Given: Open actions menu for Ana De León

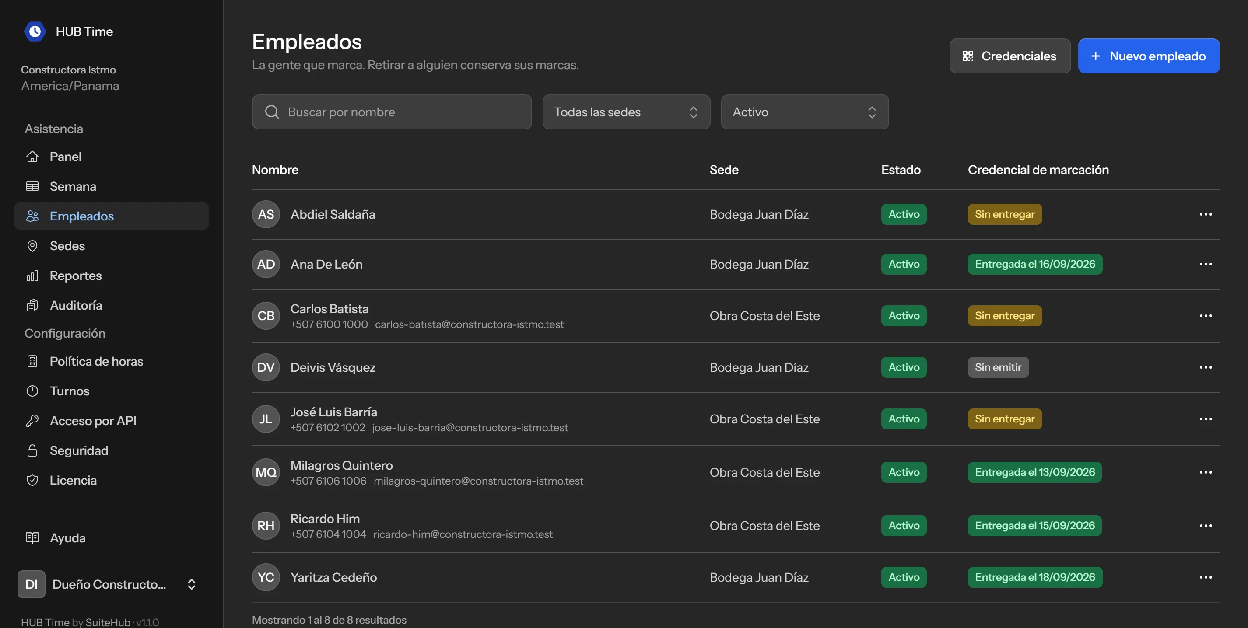Looking at the screenshot, I should coord(1206,264).
